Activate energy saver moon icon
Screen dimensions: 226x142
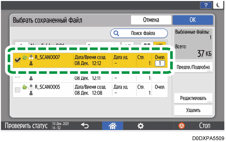218,5
